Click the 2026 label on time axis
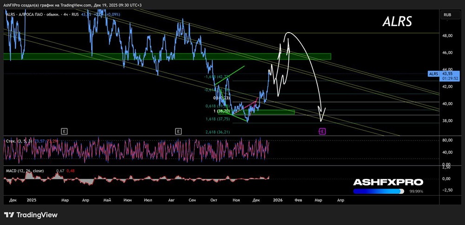Image resolution: width=465 pixels, height=225 pixels. point(277,200)
